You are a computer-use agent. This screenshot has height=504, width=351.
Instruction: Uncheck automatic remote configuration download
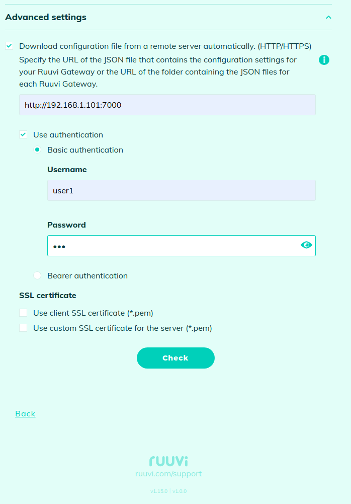[x=9, y=46]
